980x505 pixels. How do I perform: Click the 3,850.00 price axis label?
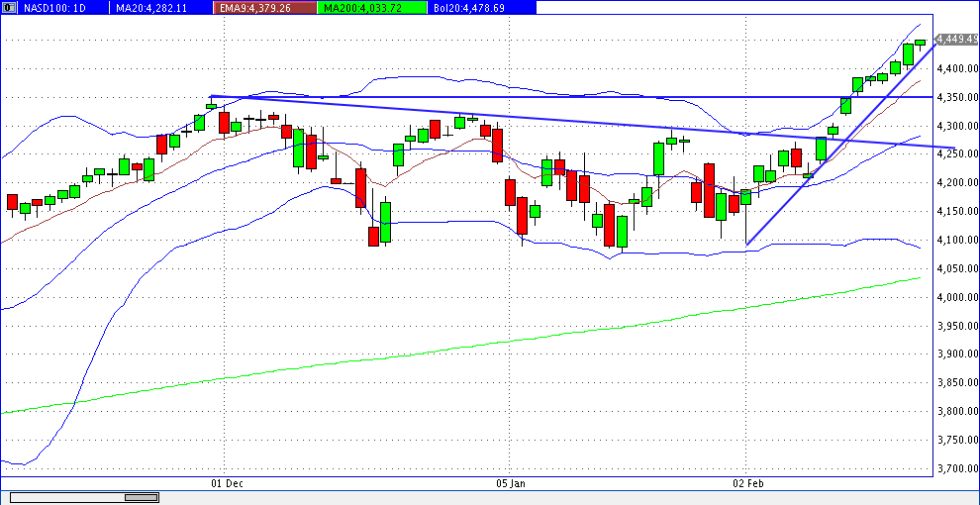pos(955,383)
